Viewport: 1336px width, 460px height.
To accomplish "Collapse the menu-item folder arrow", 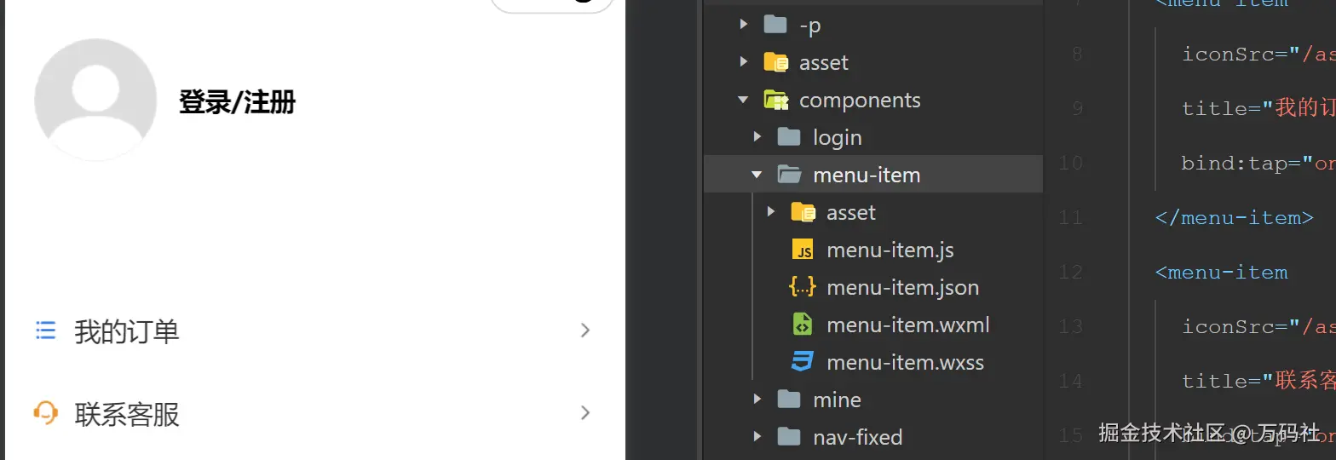I will (757, 175).
